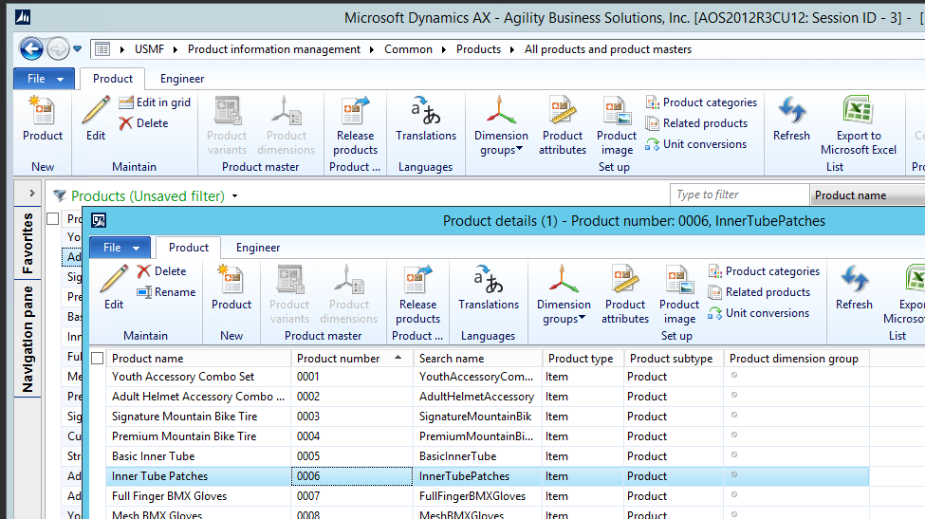Click Edit pencil in Product details ribbon
Screen dimensions: 925x519
click(x=114, y=287)
